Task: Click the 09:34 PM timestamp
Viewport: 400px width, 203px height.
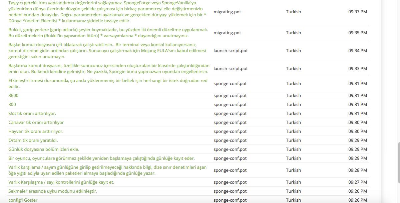Action: [x=358, y=51]
